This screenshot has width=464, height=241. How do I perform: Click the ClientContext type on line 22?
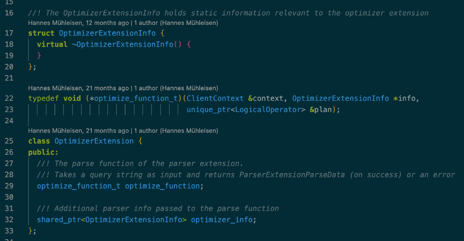[215, 98]
